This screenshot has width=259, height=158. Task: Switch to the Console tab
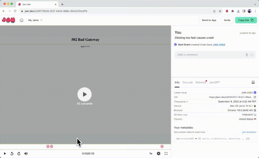tap(188, 82)
